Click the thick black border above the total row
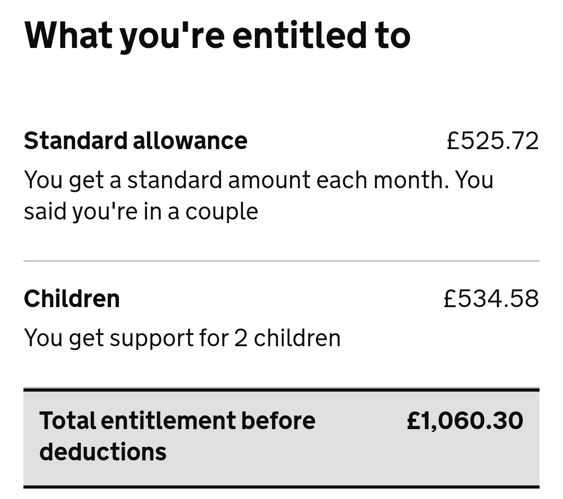 [x=281, y=390]
